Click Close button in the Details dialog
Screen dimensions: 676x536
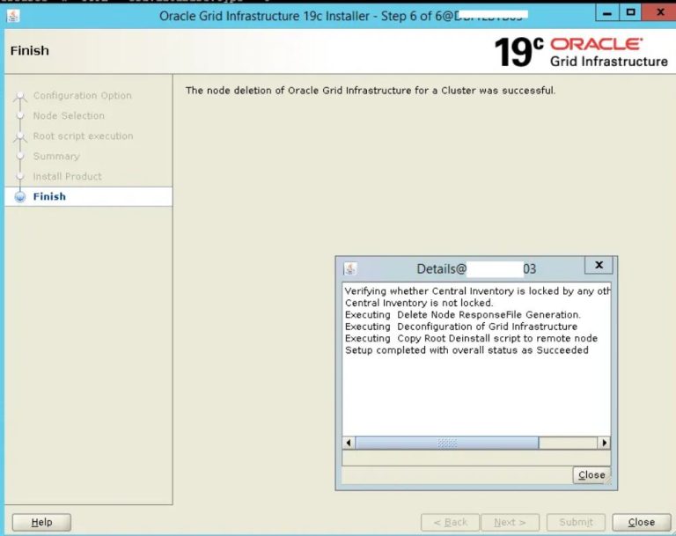tap(591, 474)
